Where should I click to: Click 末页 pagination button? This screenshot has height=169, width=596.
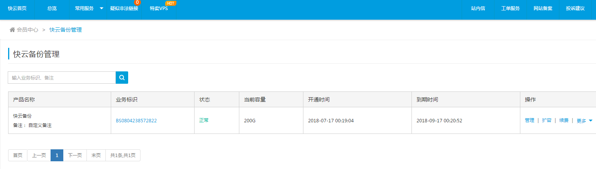pos(96,155)
